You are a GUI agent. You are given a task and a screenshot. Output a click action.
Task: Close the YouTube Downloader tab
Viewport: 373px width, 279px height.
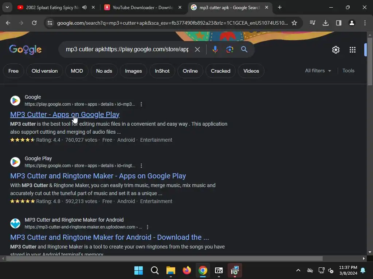pyautogui.click(x=180, y=7)
